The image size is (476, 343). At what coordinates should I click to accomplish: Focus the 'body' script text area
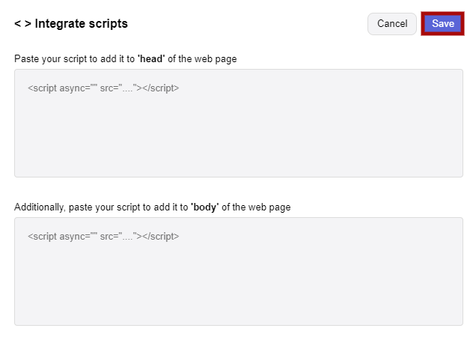coord(239,271)
